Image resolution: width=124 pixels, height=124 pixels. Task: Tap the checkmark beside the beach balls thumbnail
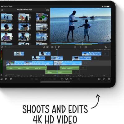(47, 19)
